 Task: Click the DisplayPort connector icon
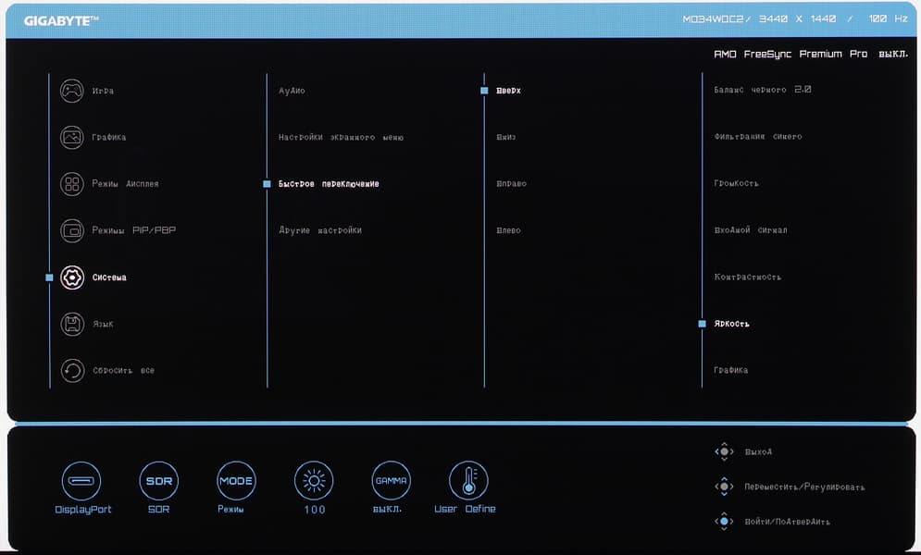pos(81,481)
